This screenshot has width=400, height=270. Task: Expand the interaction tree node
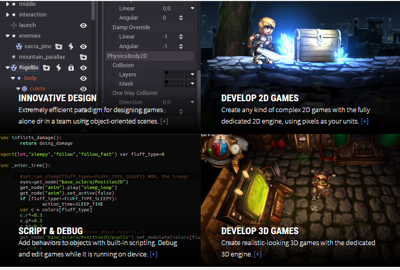[x=8, y=15]
